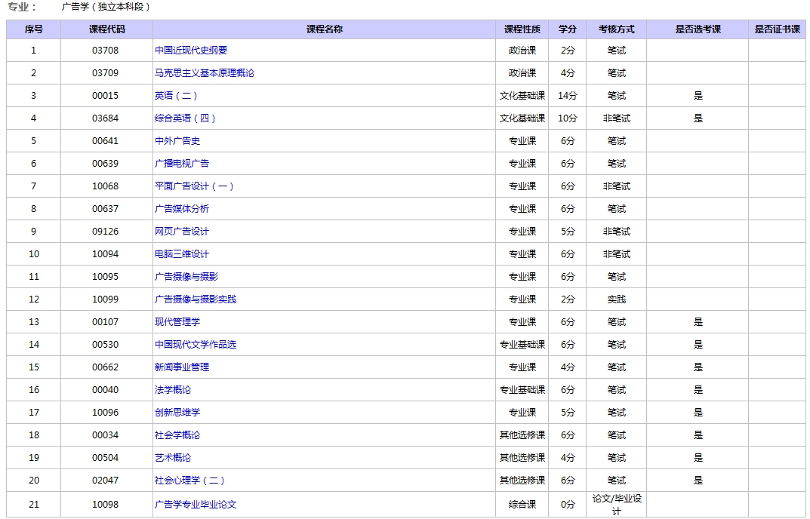
Task: Select course code 00040
Action: [x=106, y=390]
